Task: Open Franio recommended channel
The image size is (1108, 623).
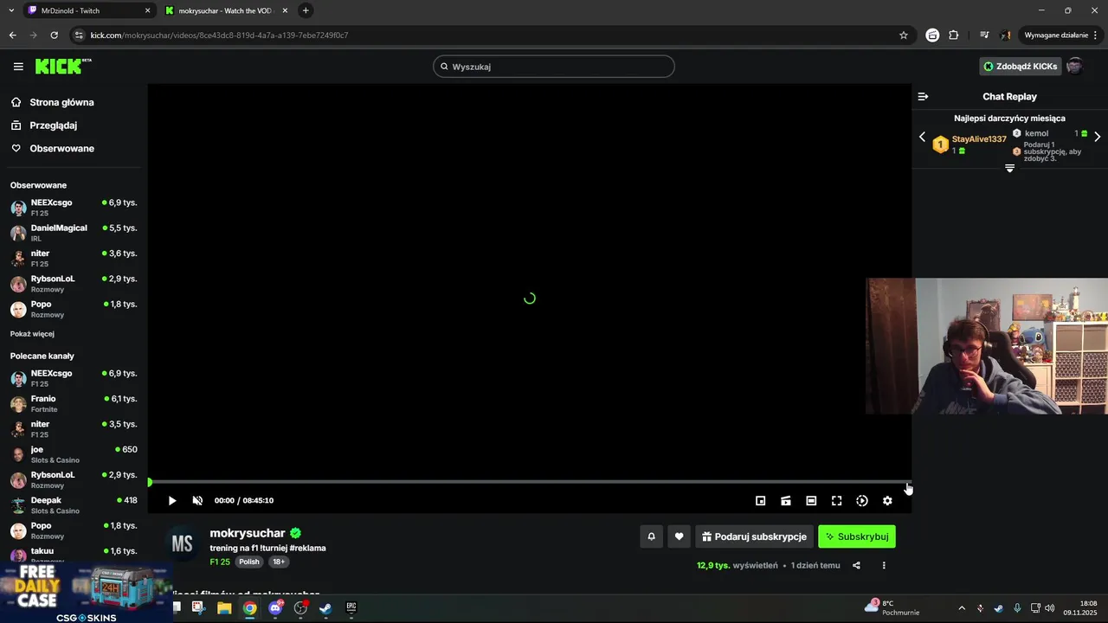Action: click(74, 404)
